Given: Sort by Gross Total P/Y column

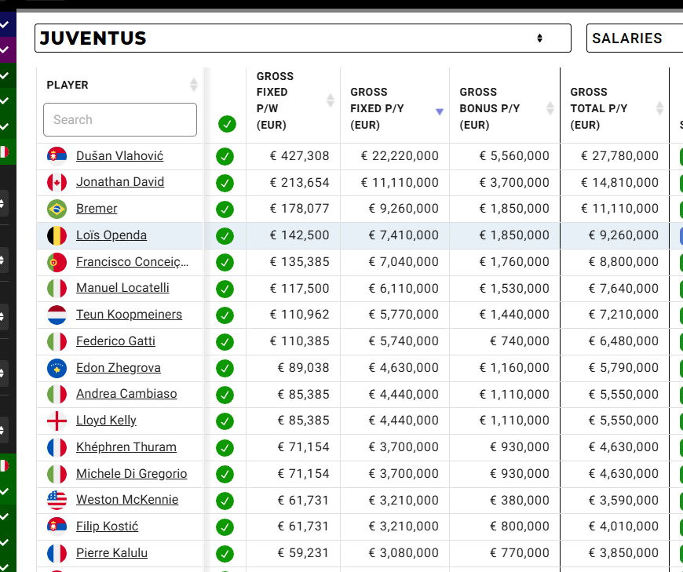Looking at the screenshot, I should tap(659, 108).
